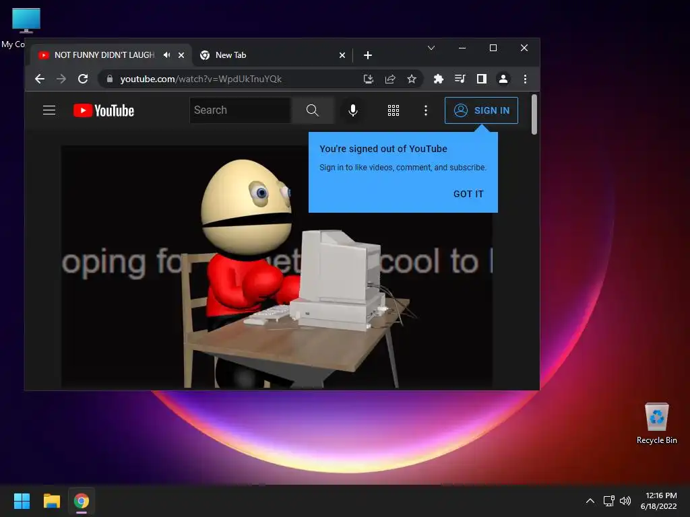This screenshot has height=517, width=690.
Task: Open a new tab with plus button
Action: (x=368, y=55)
